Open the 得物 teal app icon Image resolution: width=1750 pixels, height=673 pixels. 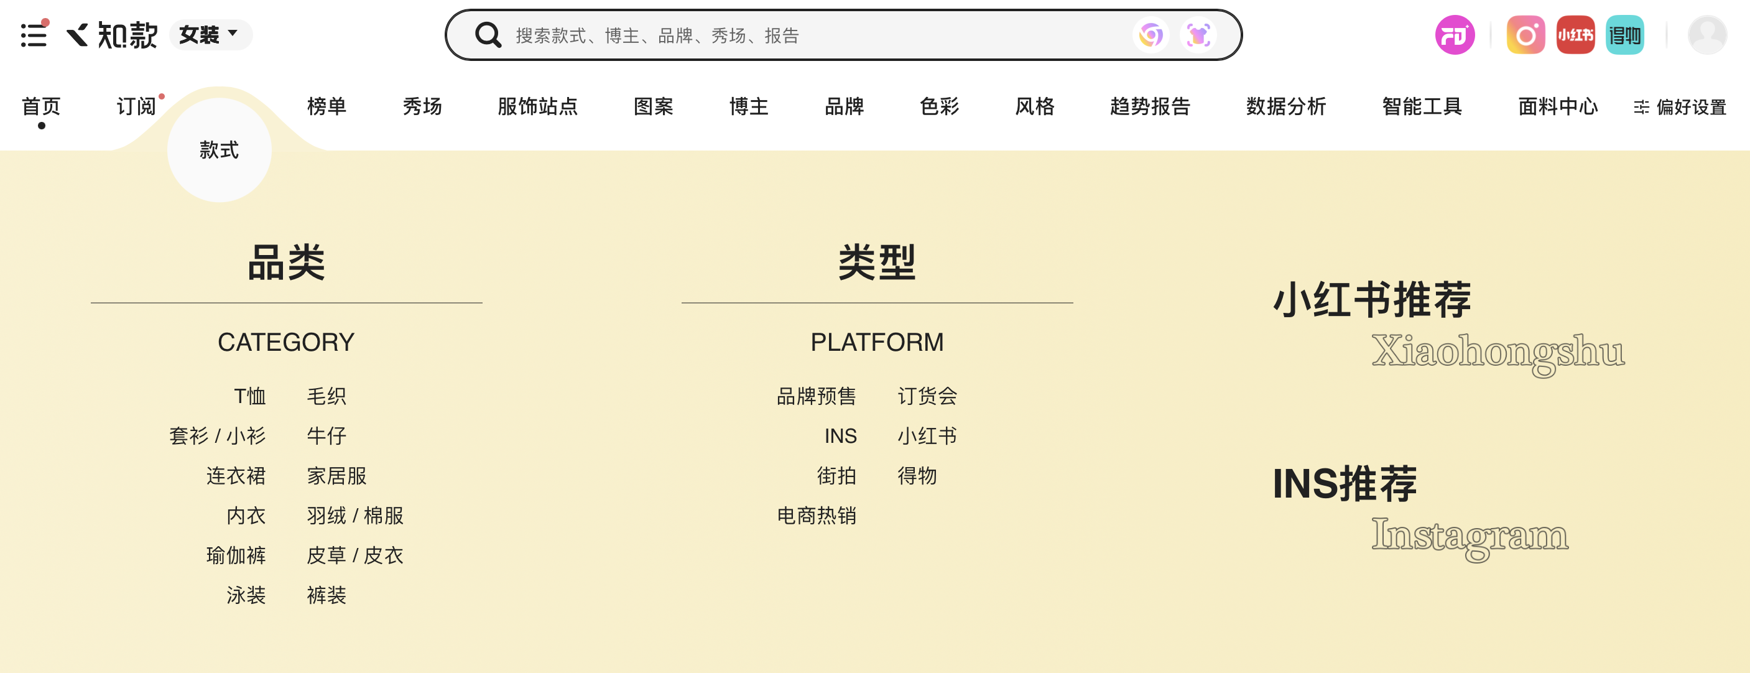(x=1625, y=35)
